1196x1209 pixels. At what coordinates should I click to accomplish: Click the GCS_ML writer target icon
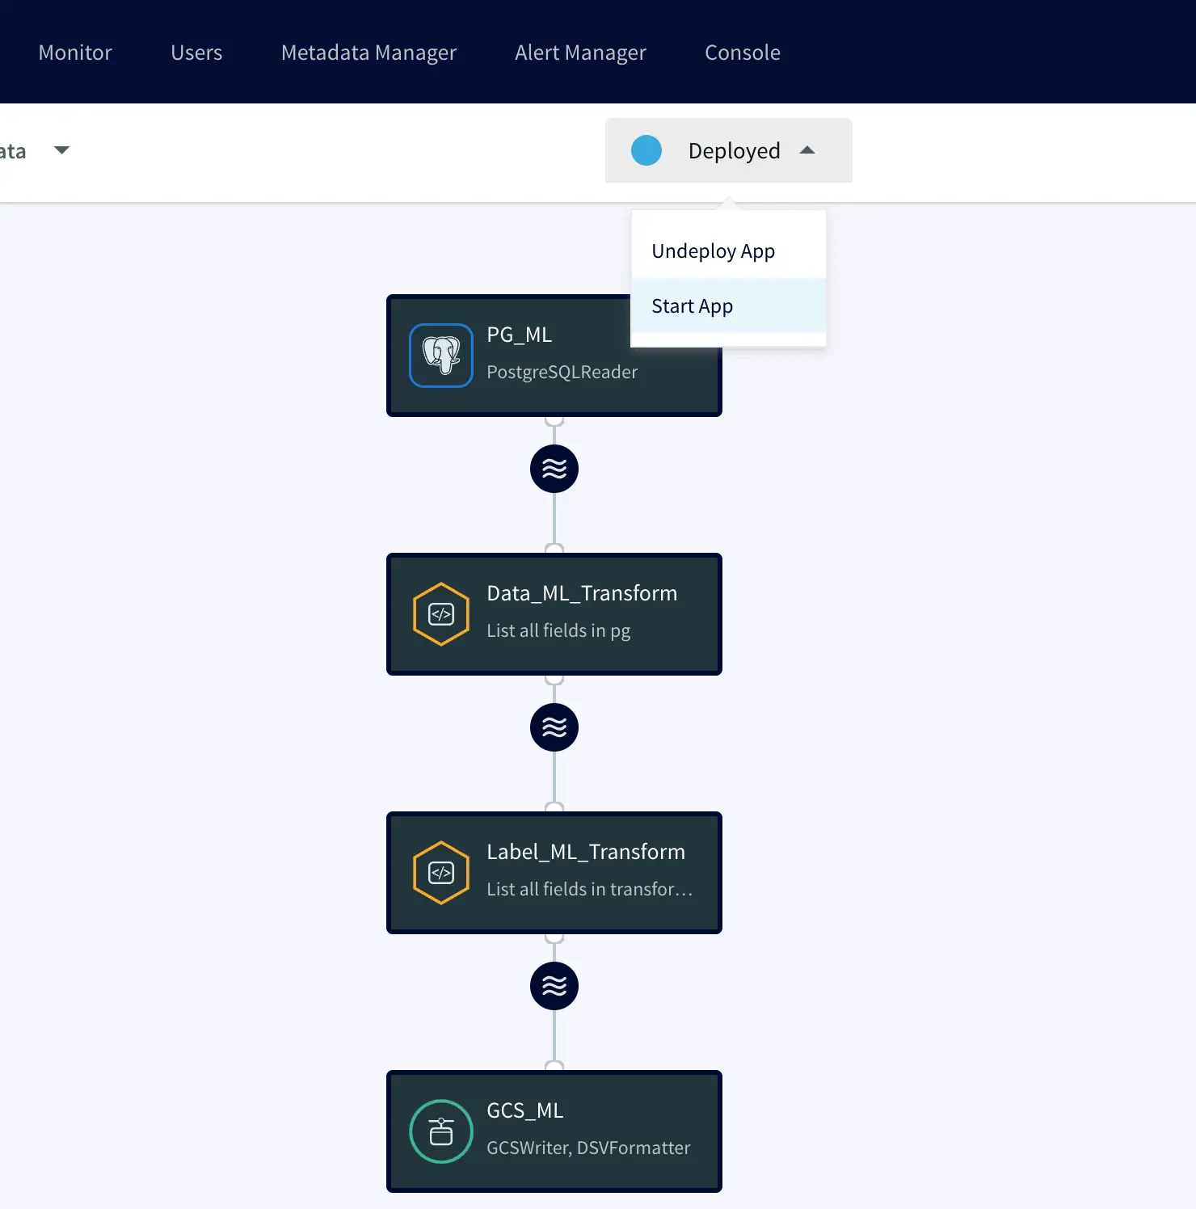click(x=441, y=1131)
